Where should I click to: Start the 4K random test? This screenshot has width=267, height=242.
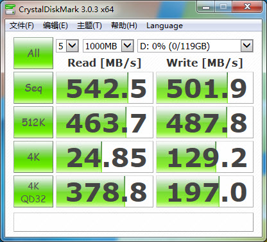(33, 157)
